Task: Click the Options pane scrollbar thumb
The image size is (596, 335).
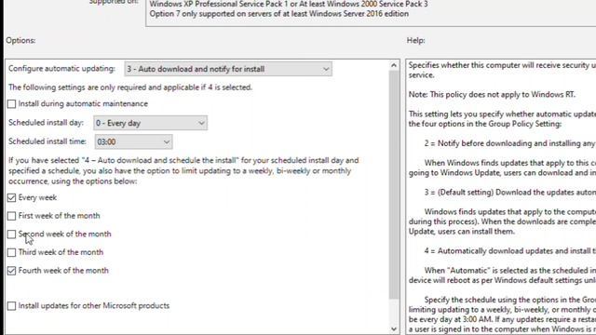Action: (x=394, y=185)
